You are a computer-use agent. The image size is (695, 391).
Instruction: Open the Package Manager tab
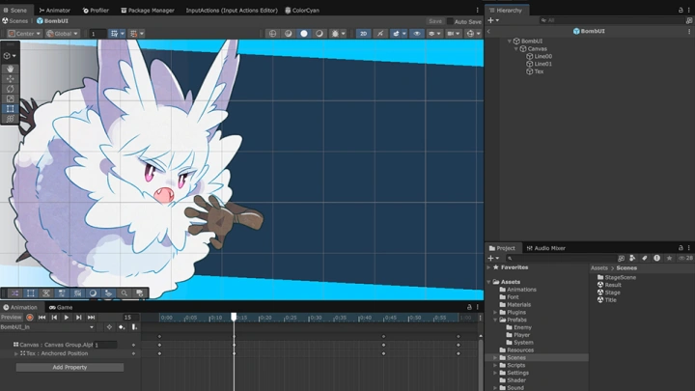pyautogui.click(x=148, y=10)
